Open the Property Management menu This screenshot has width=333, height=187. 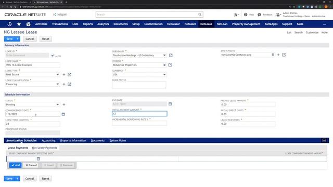(x=246, y=24)
